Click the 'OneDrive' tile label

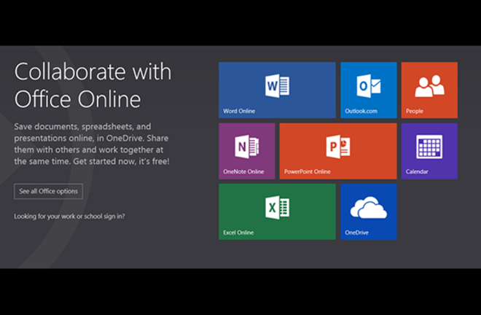[x=356, y=233]
